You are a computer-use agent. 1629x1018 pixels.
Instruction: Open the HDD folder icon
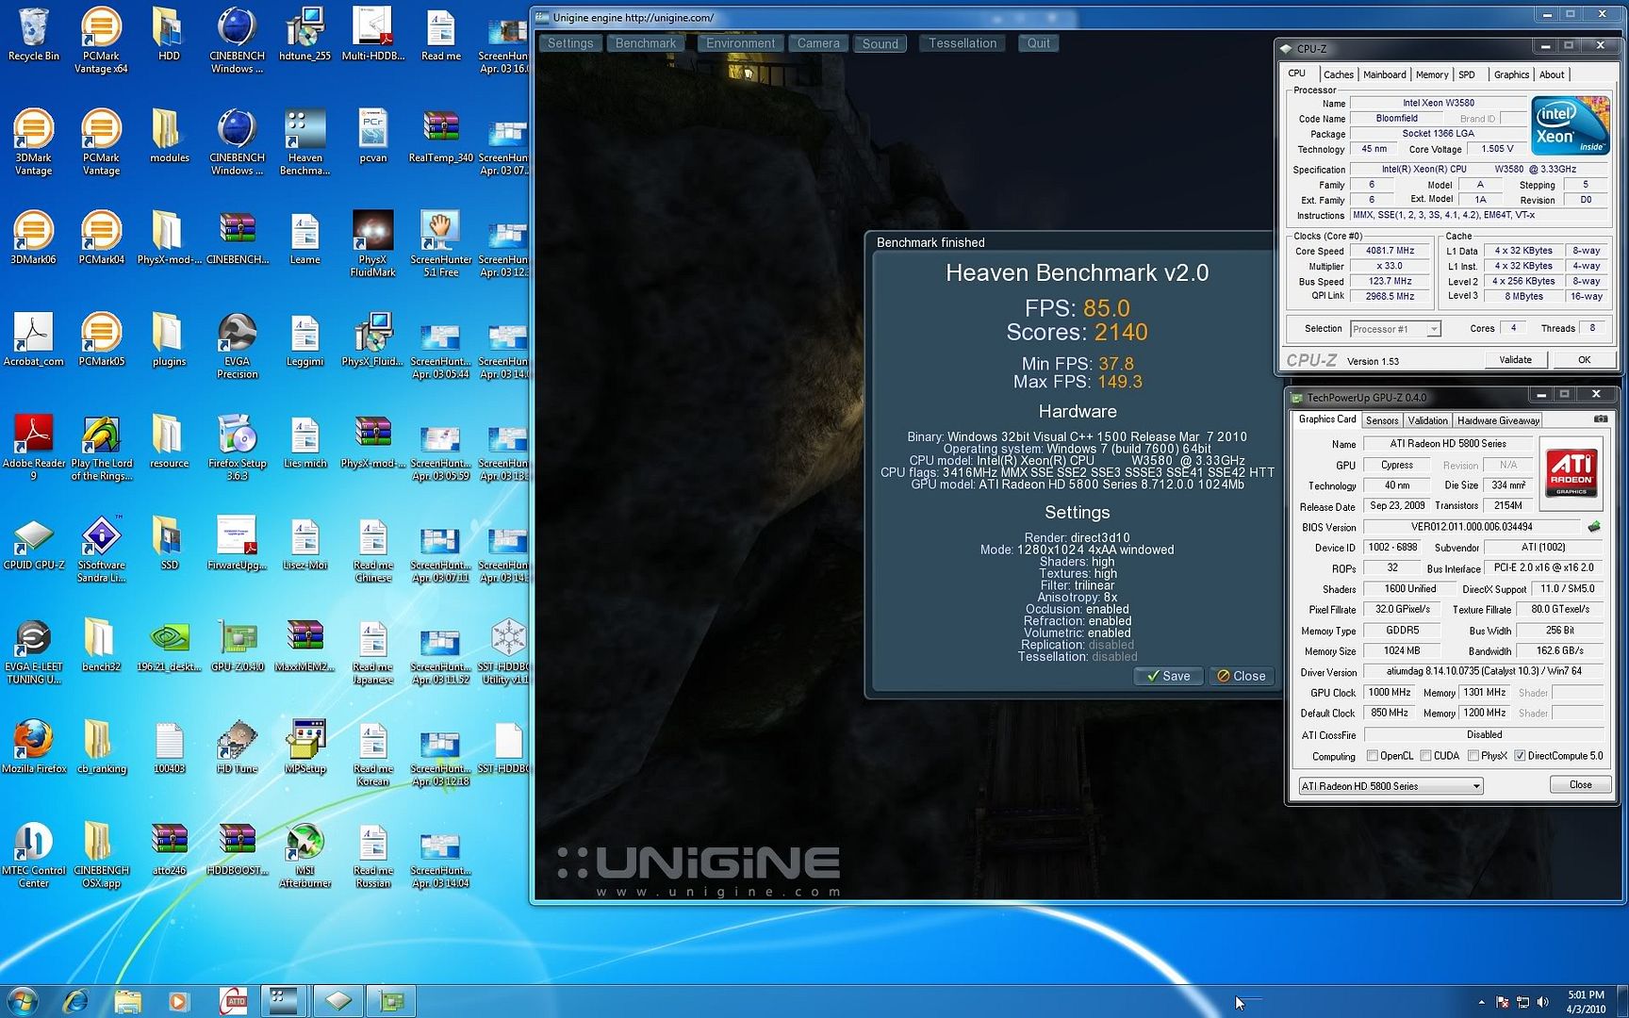(169, 36)
